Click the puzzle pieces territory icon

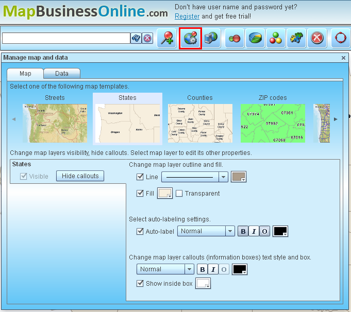[x=296, y=38]
